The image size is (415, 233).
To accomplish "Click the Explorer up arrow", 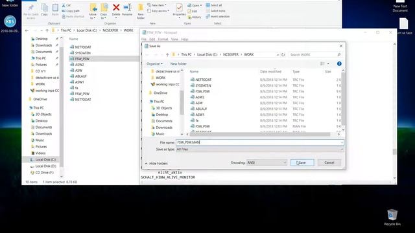I will coord(47,30).
